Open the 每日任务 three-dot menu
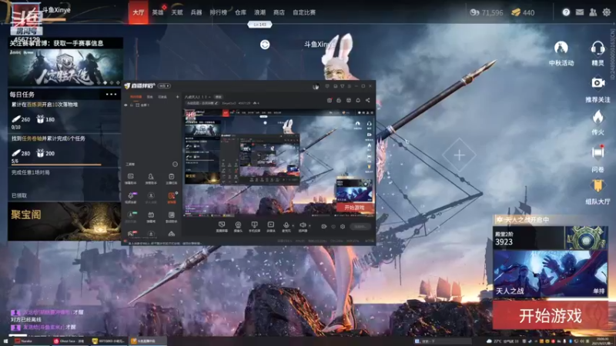 (x=111, y=94)
